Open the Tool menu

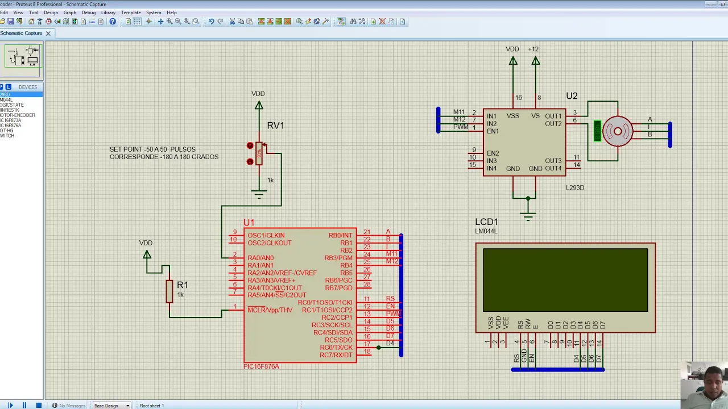click(x=34, y=12)
